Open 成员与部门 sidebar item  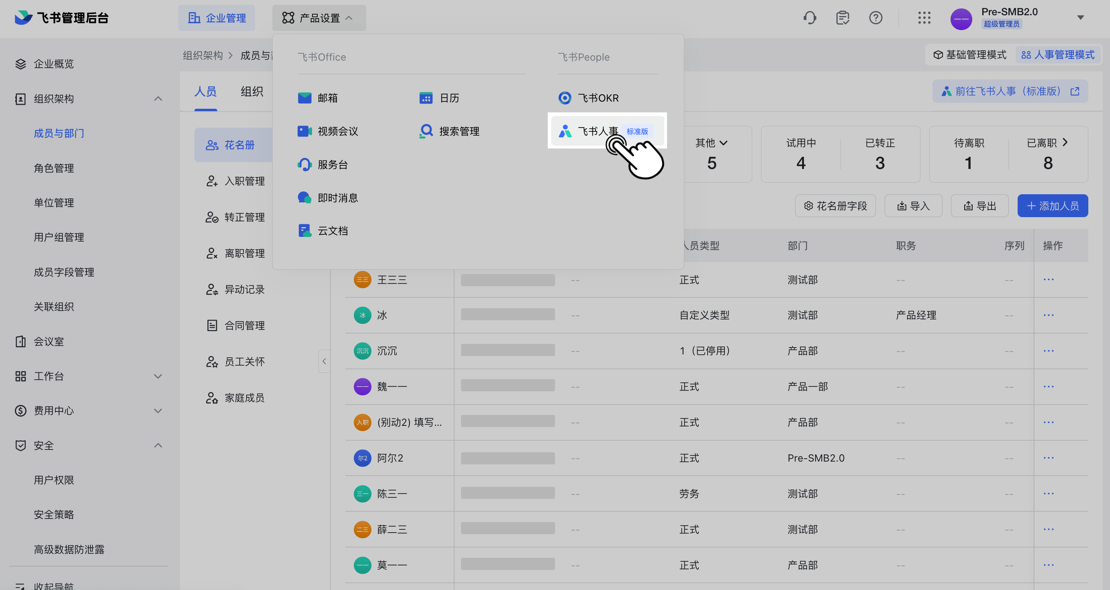tap(59, 134)
